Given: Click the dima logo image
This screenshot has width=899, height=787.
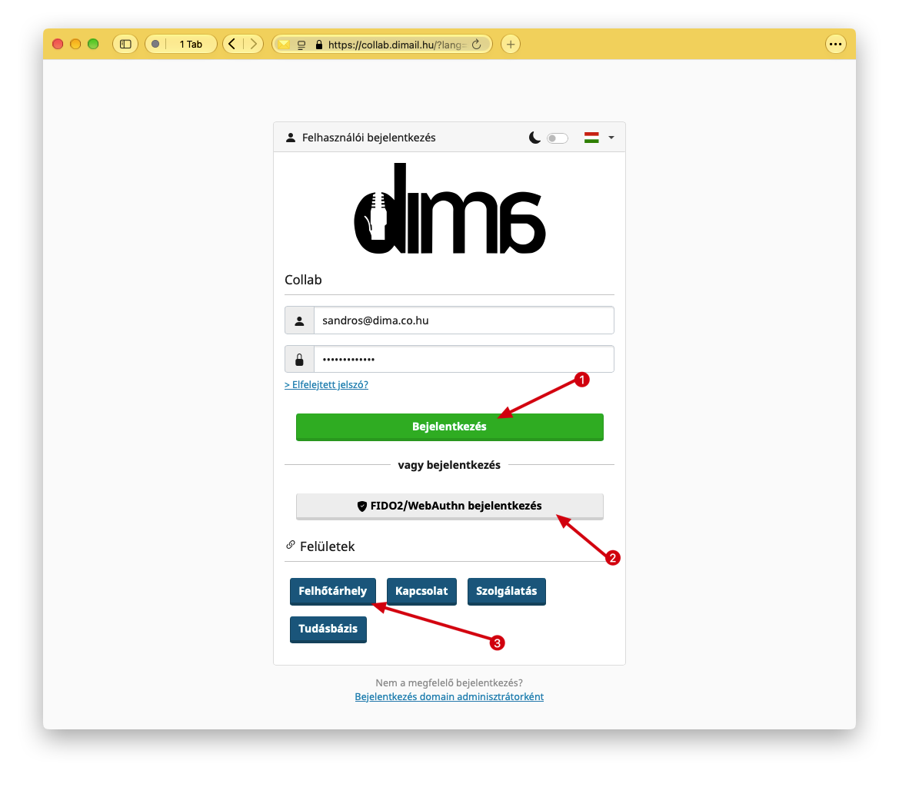Looking at the screenshot, I should click(449, 208).
